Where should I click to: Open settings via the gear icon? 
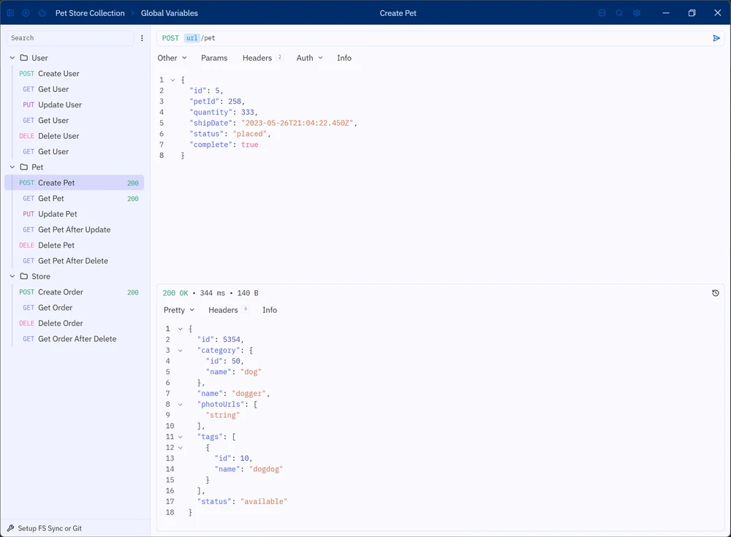pyautogui.click(x=637, y=13)
